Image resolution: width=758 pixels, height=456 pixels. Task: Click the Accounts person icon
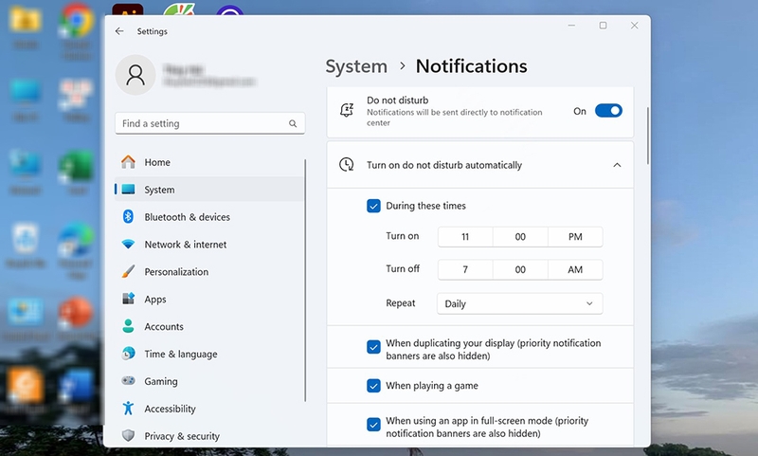(128, 326)
